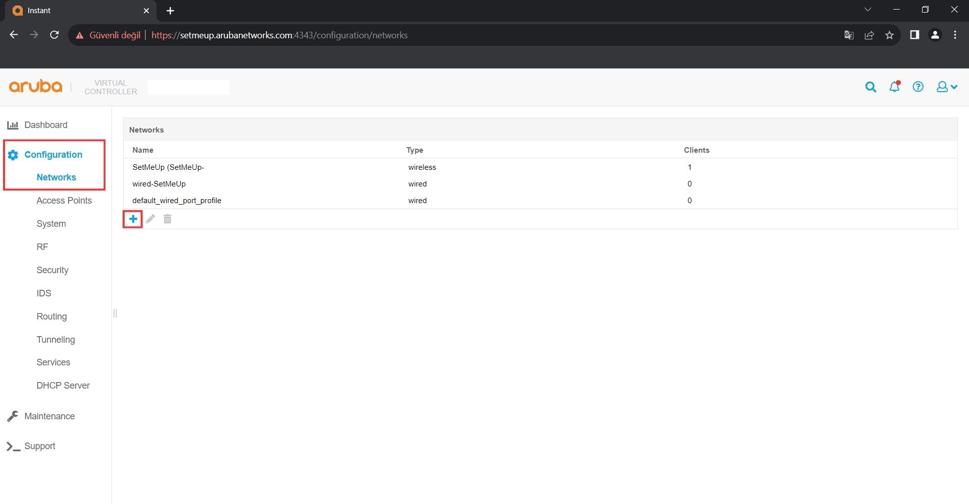Image resolution: width=969 pixels, height=504 pixels.
Task: Open the notifications bell icon
Action: point(894,87)
